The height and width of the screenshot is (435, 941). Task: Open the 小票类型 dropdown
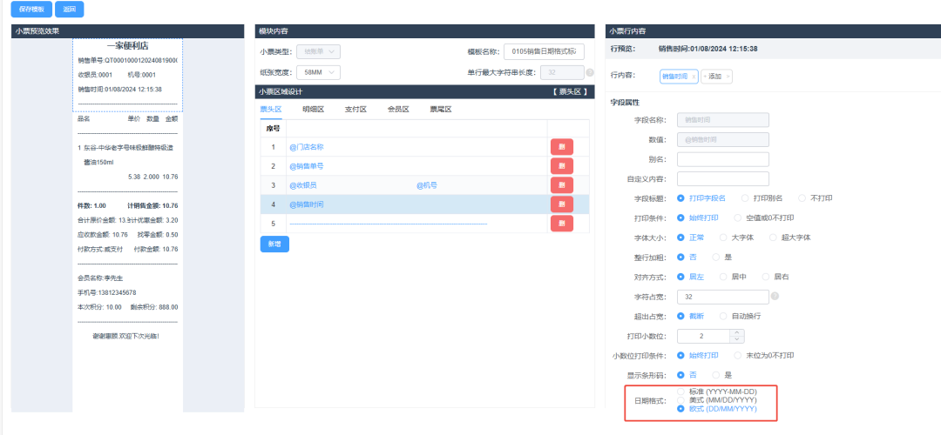point(318,52)
